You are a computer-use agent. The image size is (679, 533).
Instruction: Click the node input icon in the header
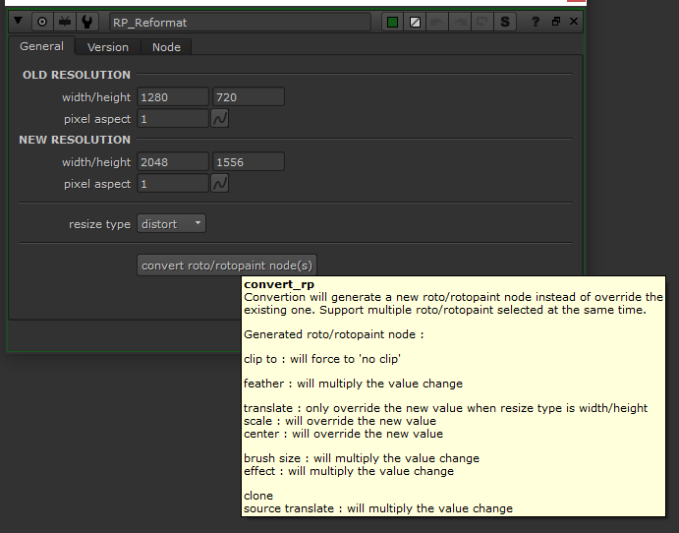pos(65,22)
